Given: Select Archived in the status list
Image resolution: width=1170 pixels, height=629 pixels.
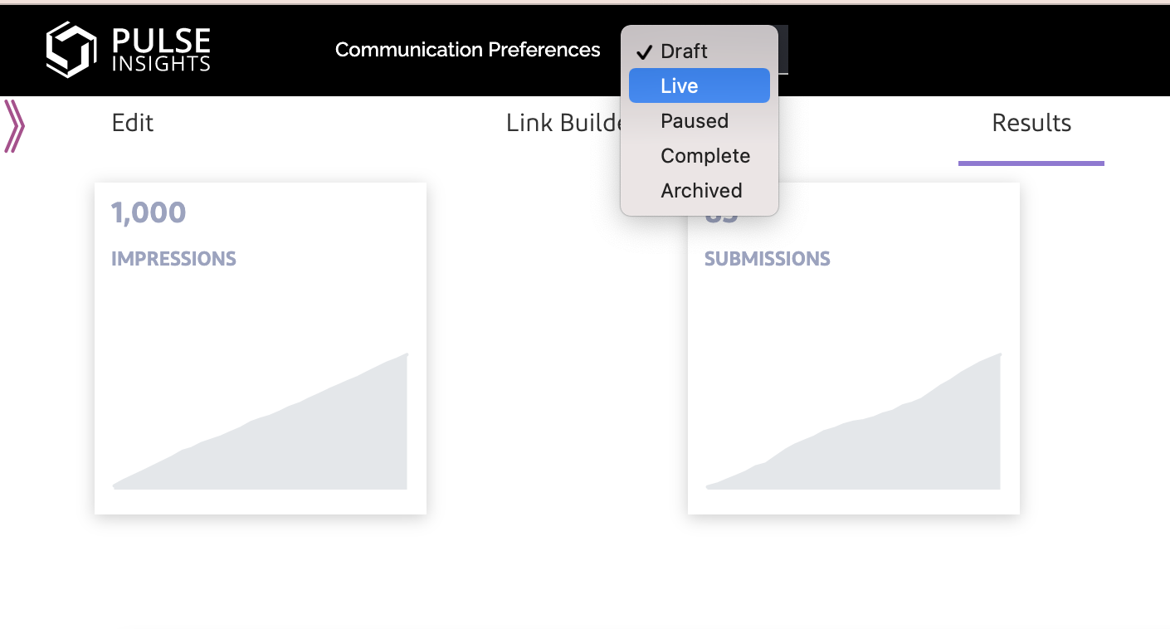Looking at the screenshot, I should (x=701, y=191).
